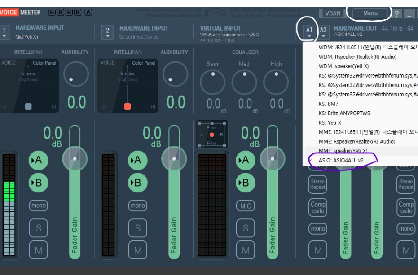Image resolution: width=418 pixels, height=275 pixels.
Task: Toggle bus A on hardware input 1
Action: (39, 161)
